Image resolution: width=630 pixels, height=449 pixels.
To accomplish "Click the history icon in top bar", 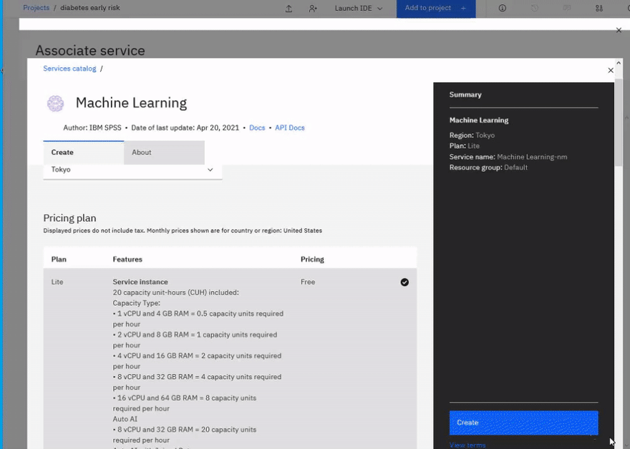I will click(x=534, y=8).
